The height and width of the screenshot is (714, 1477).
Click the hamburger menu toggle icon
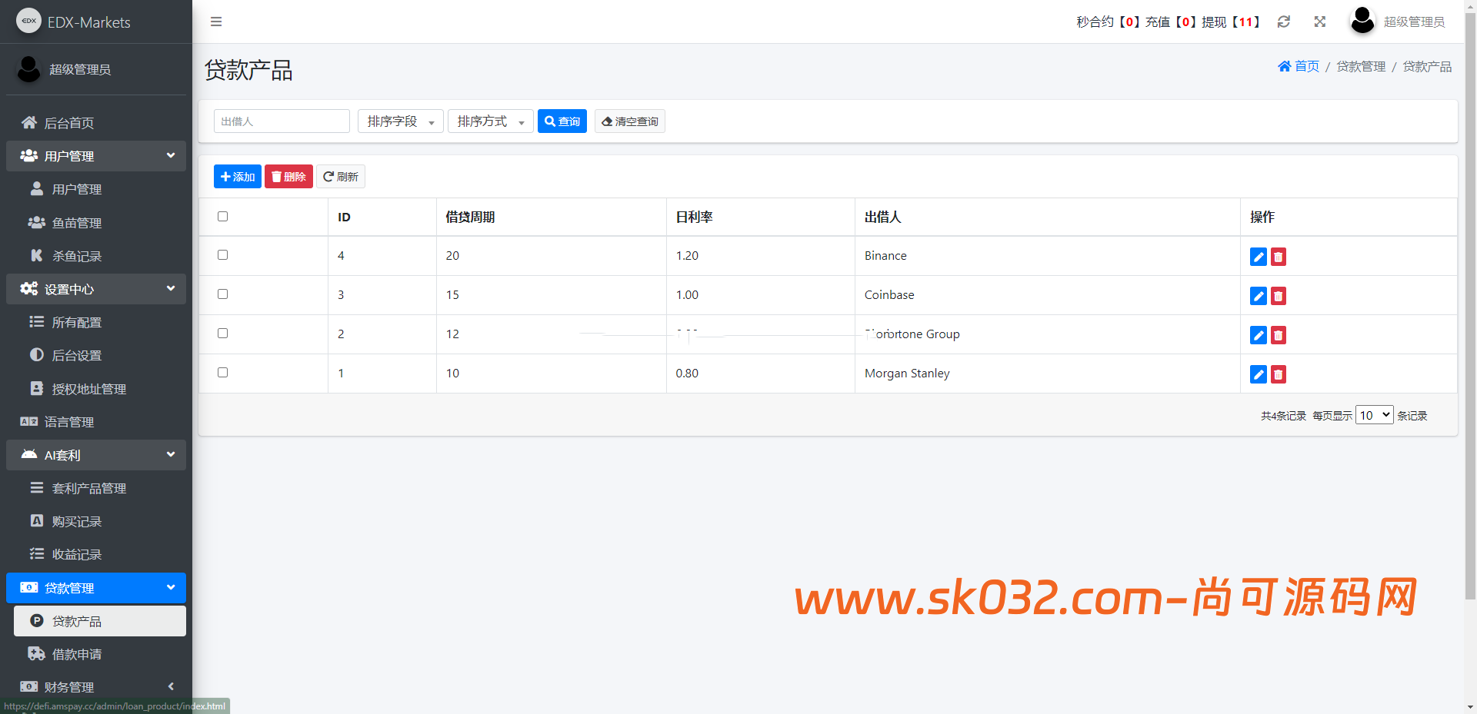(216, 22)
